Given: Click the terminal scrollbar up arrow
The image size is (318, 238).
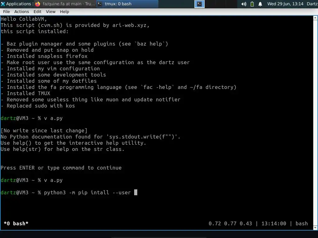Looking at the screenshot, I should click(316, 18).
